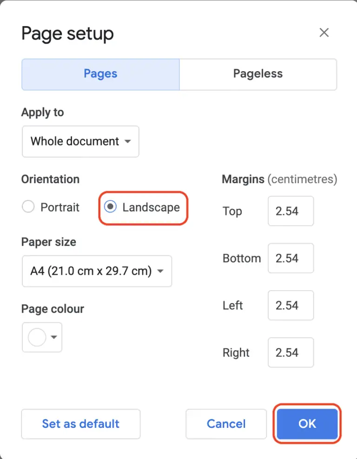Click the Paper size dropdown arrow icon
Viewport: 357px width, 459px height.
click(x=160, y=271)
